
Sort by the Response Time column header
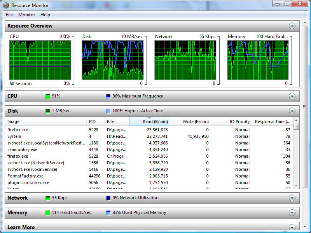pos(272,122)
